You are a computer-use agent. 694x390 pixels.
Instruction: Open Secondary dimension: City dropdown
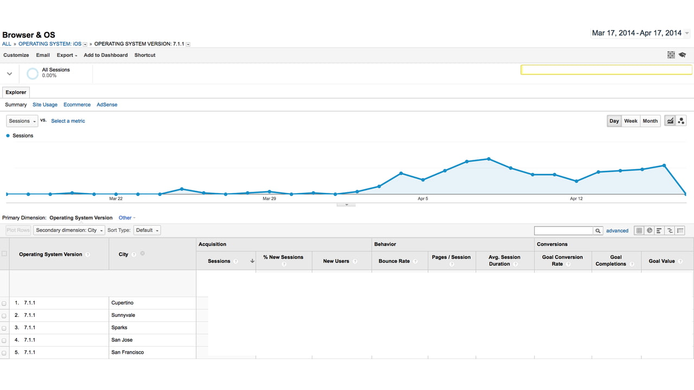pyautogui.click(x=69, y=230)
